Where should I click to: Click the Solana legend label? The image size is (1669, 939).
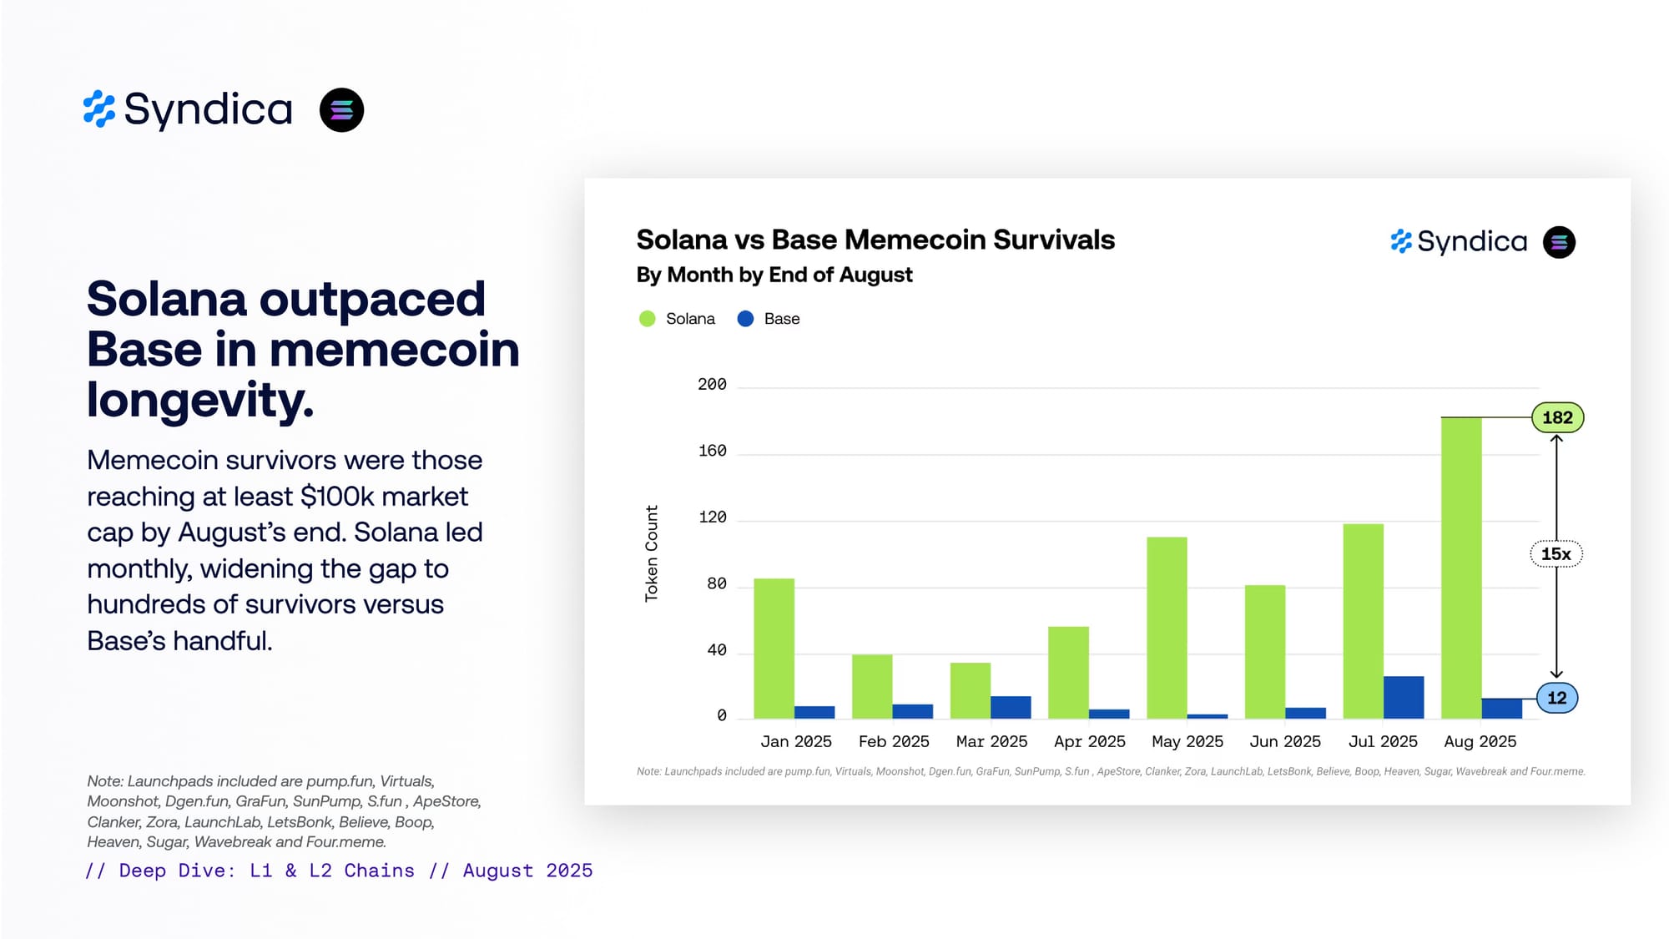[690, 319]
